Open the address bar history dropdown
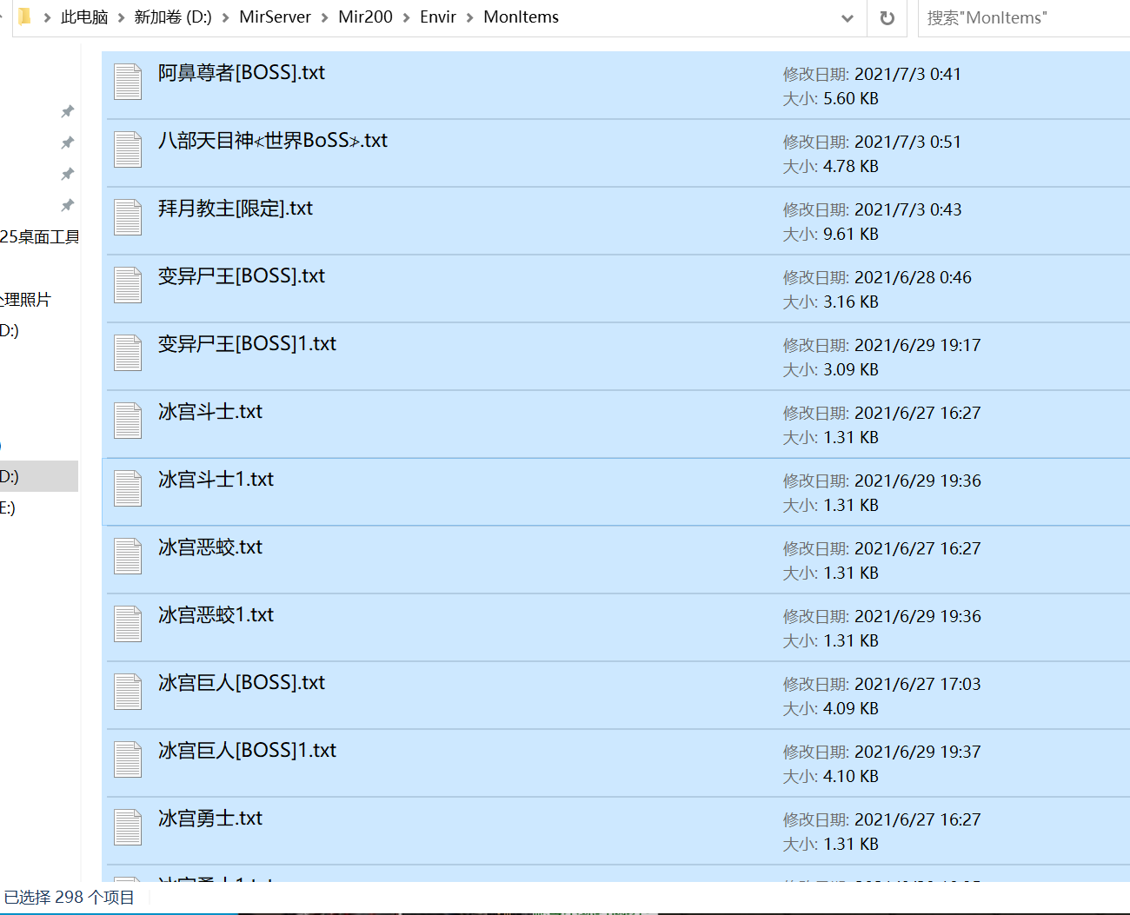 click(x=847, y=18)
